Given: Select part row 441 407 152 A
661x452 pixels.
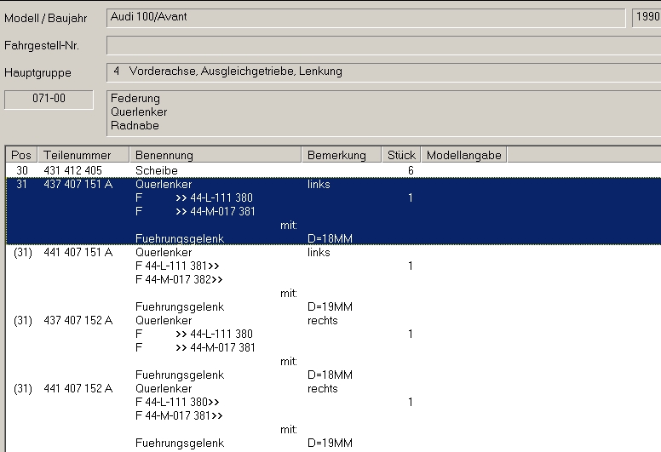Looking at the screenshot, I should tap(78, 389).
